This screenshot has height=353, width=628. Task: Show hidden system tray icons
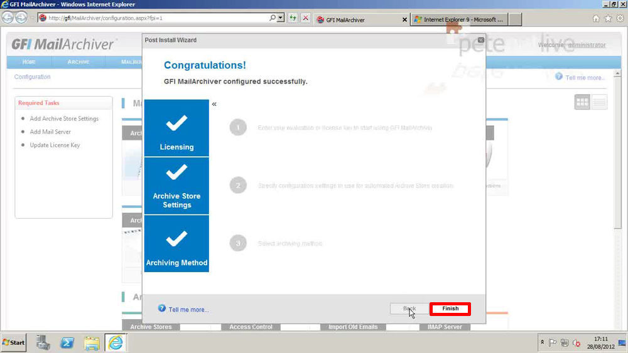[543, 342]
